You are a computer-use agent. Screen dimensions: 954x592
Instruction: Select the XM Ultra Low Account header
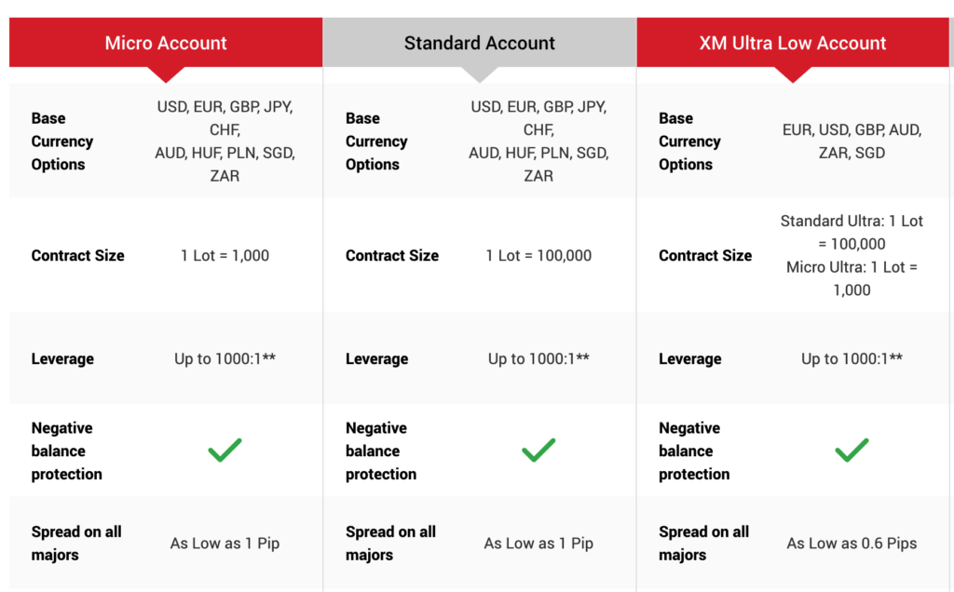[x=793, y=43]
